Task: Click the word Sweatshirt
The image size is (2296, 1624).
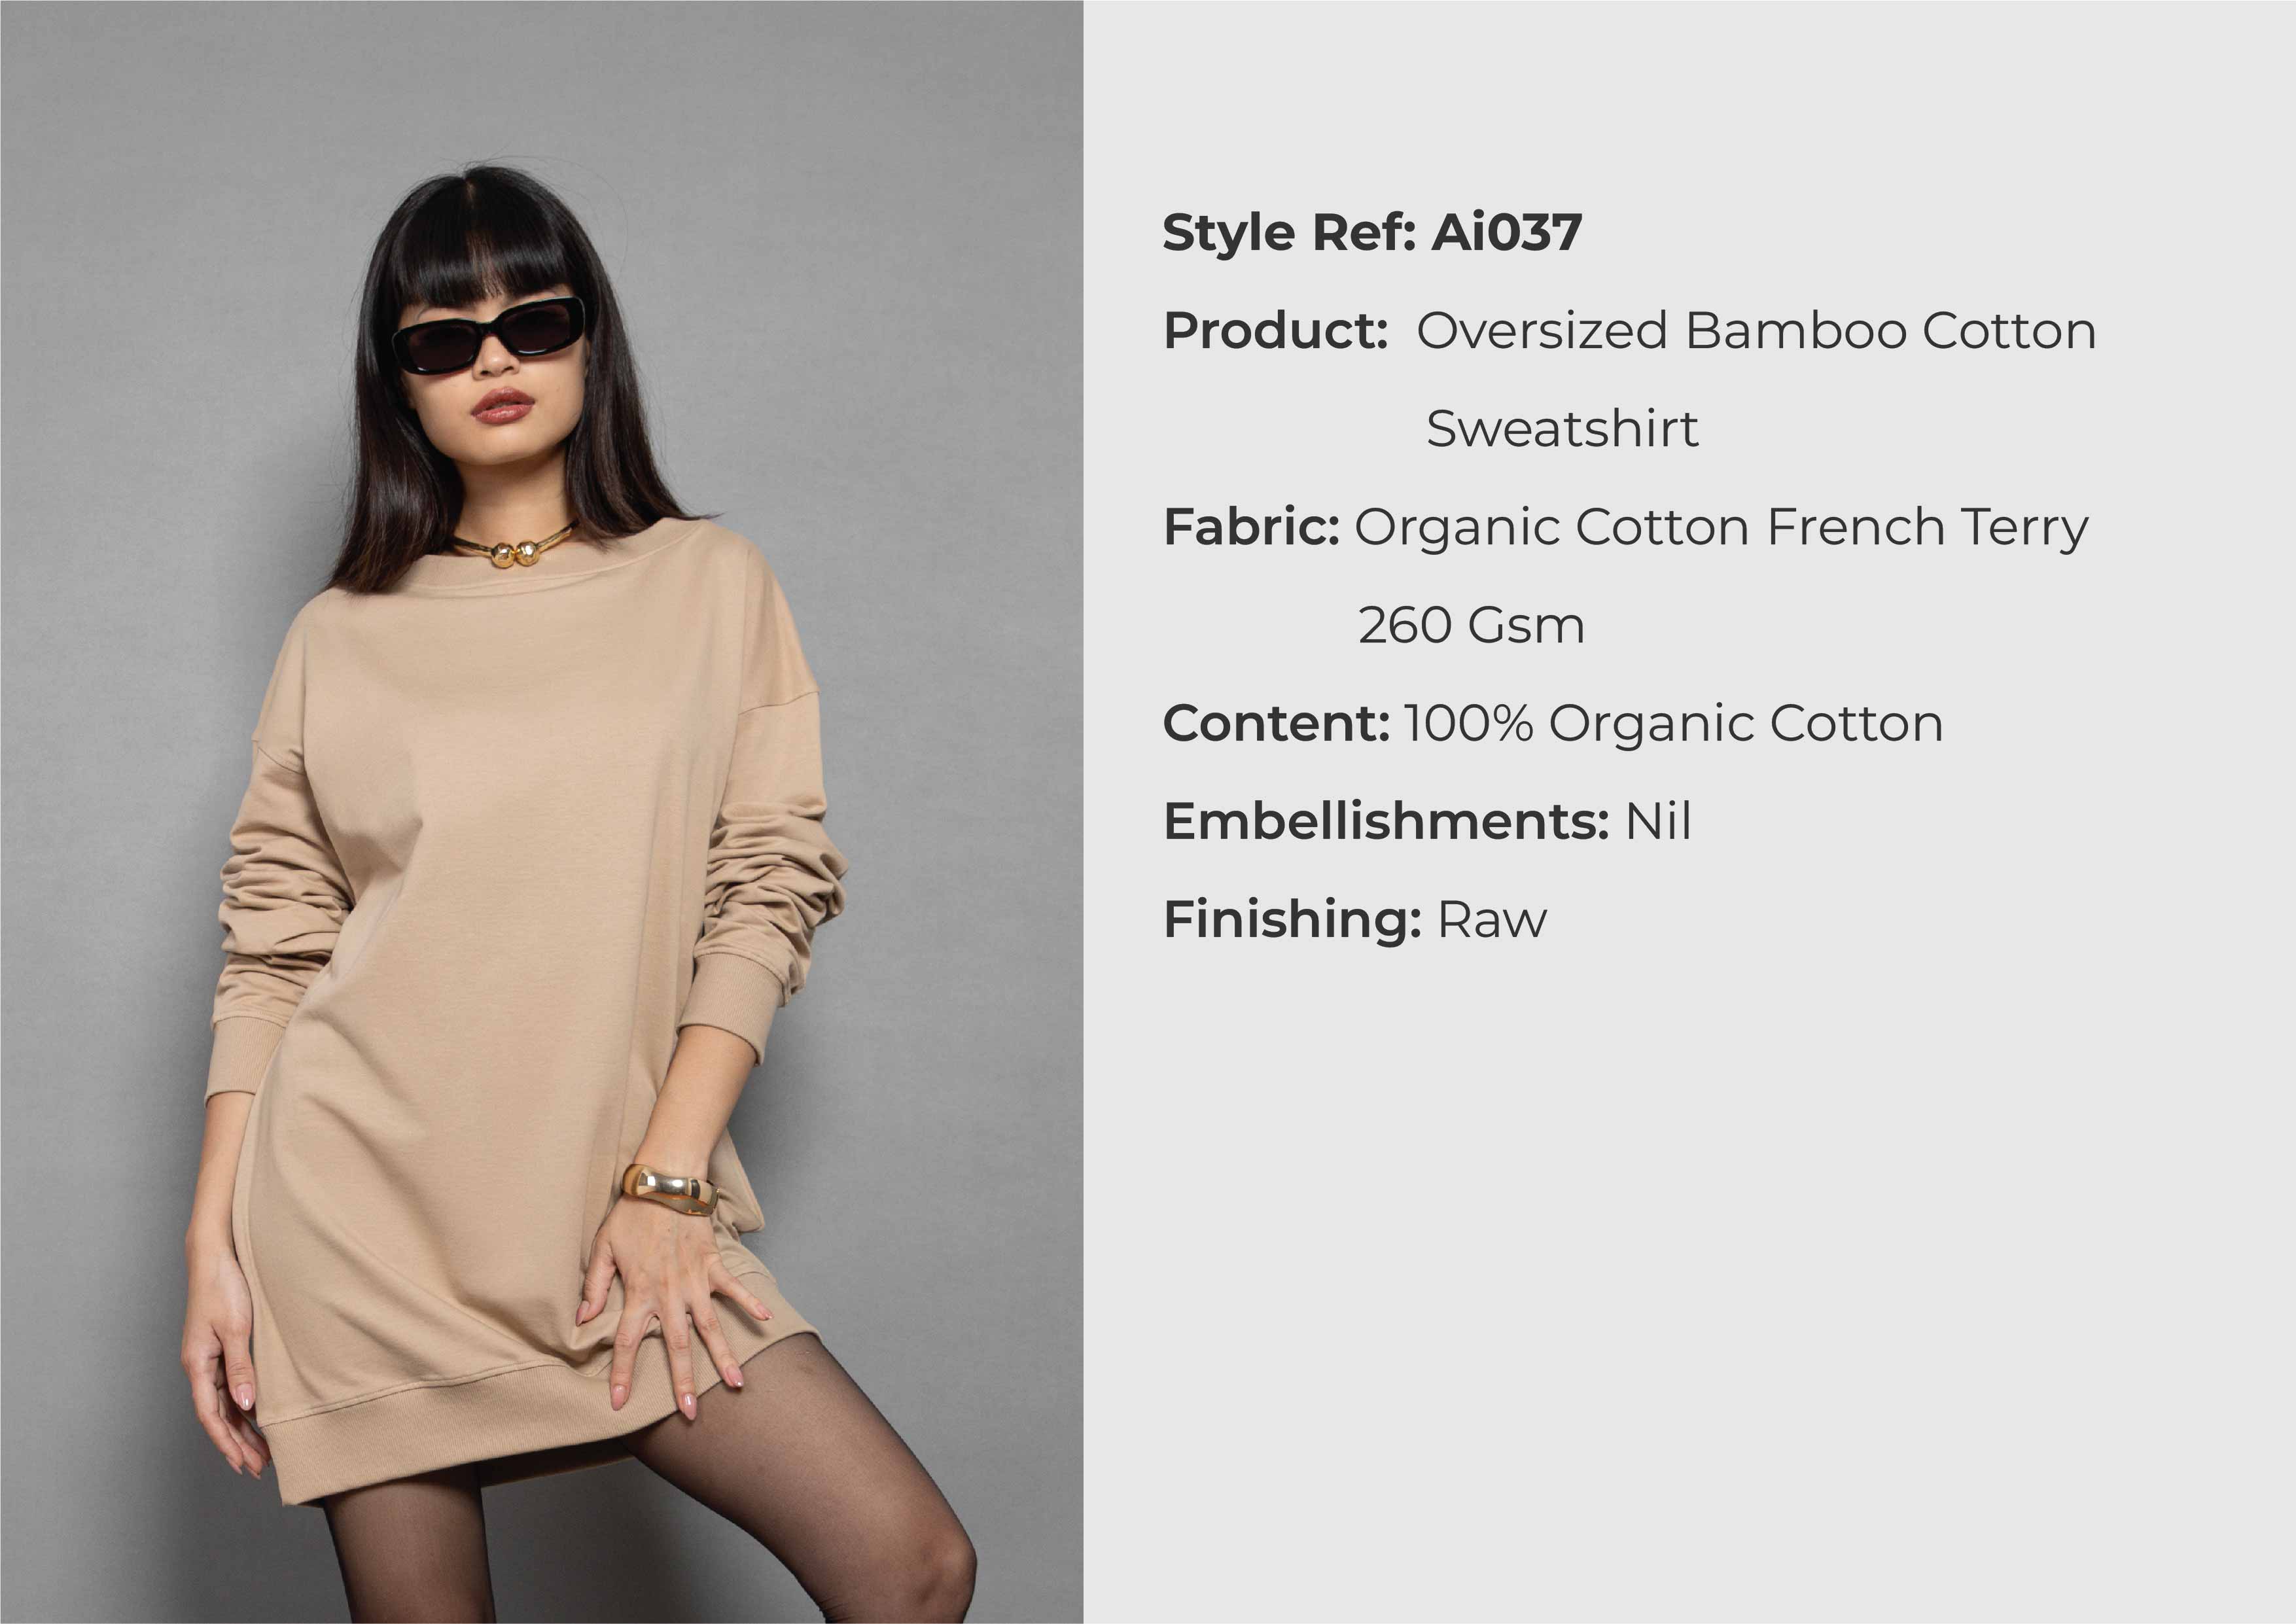Action: [1561, 429]
